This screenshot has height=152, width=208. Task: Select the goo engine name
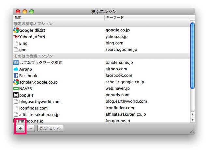click(23, 50)
